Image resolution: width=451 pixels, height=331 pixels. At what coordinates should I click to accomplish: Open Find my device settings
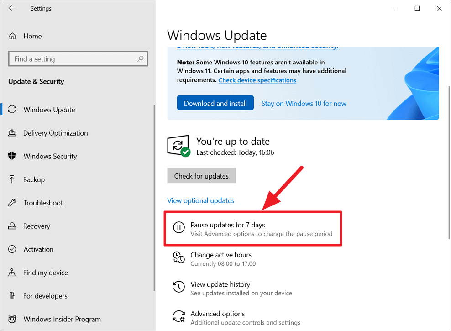point(46,273)
